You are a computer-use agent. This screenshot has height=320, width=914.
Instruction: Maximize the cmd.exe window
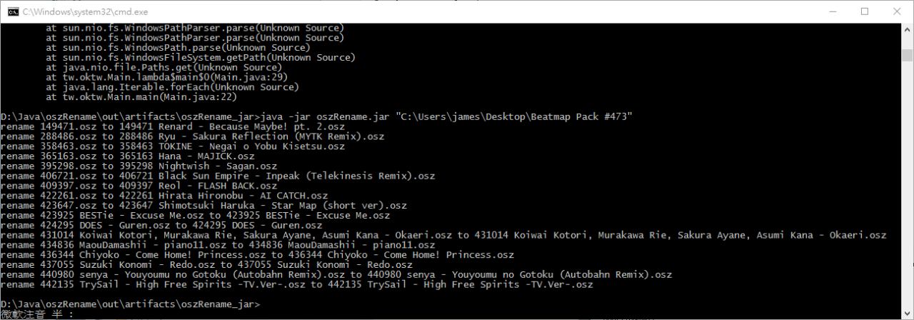click(x=865, y=11)
